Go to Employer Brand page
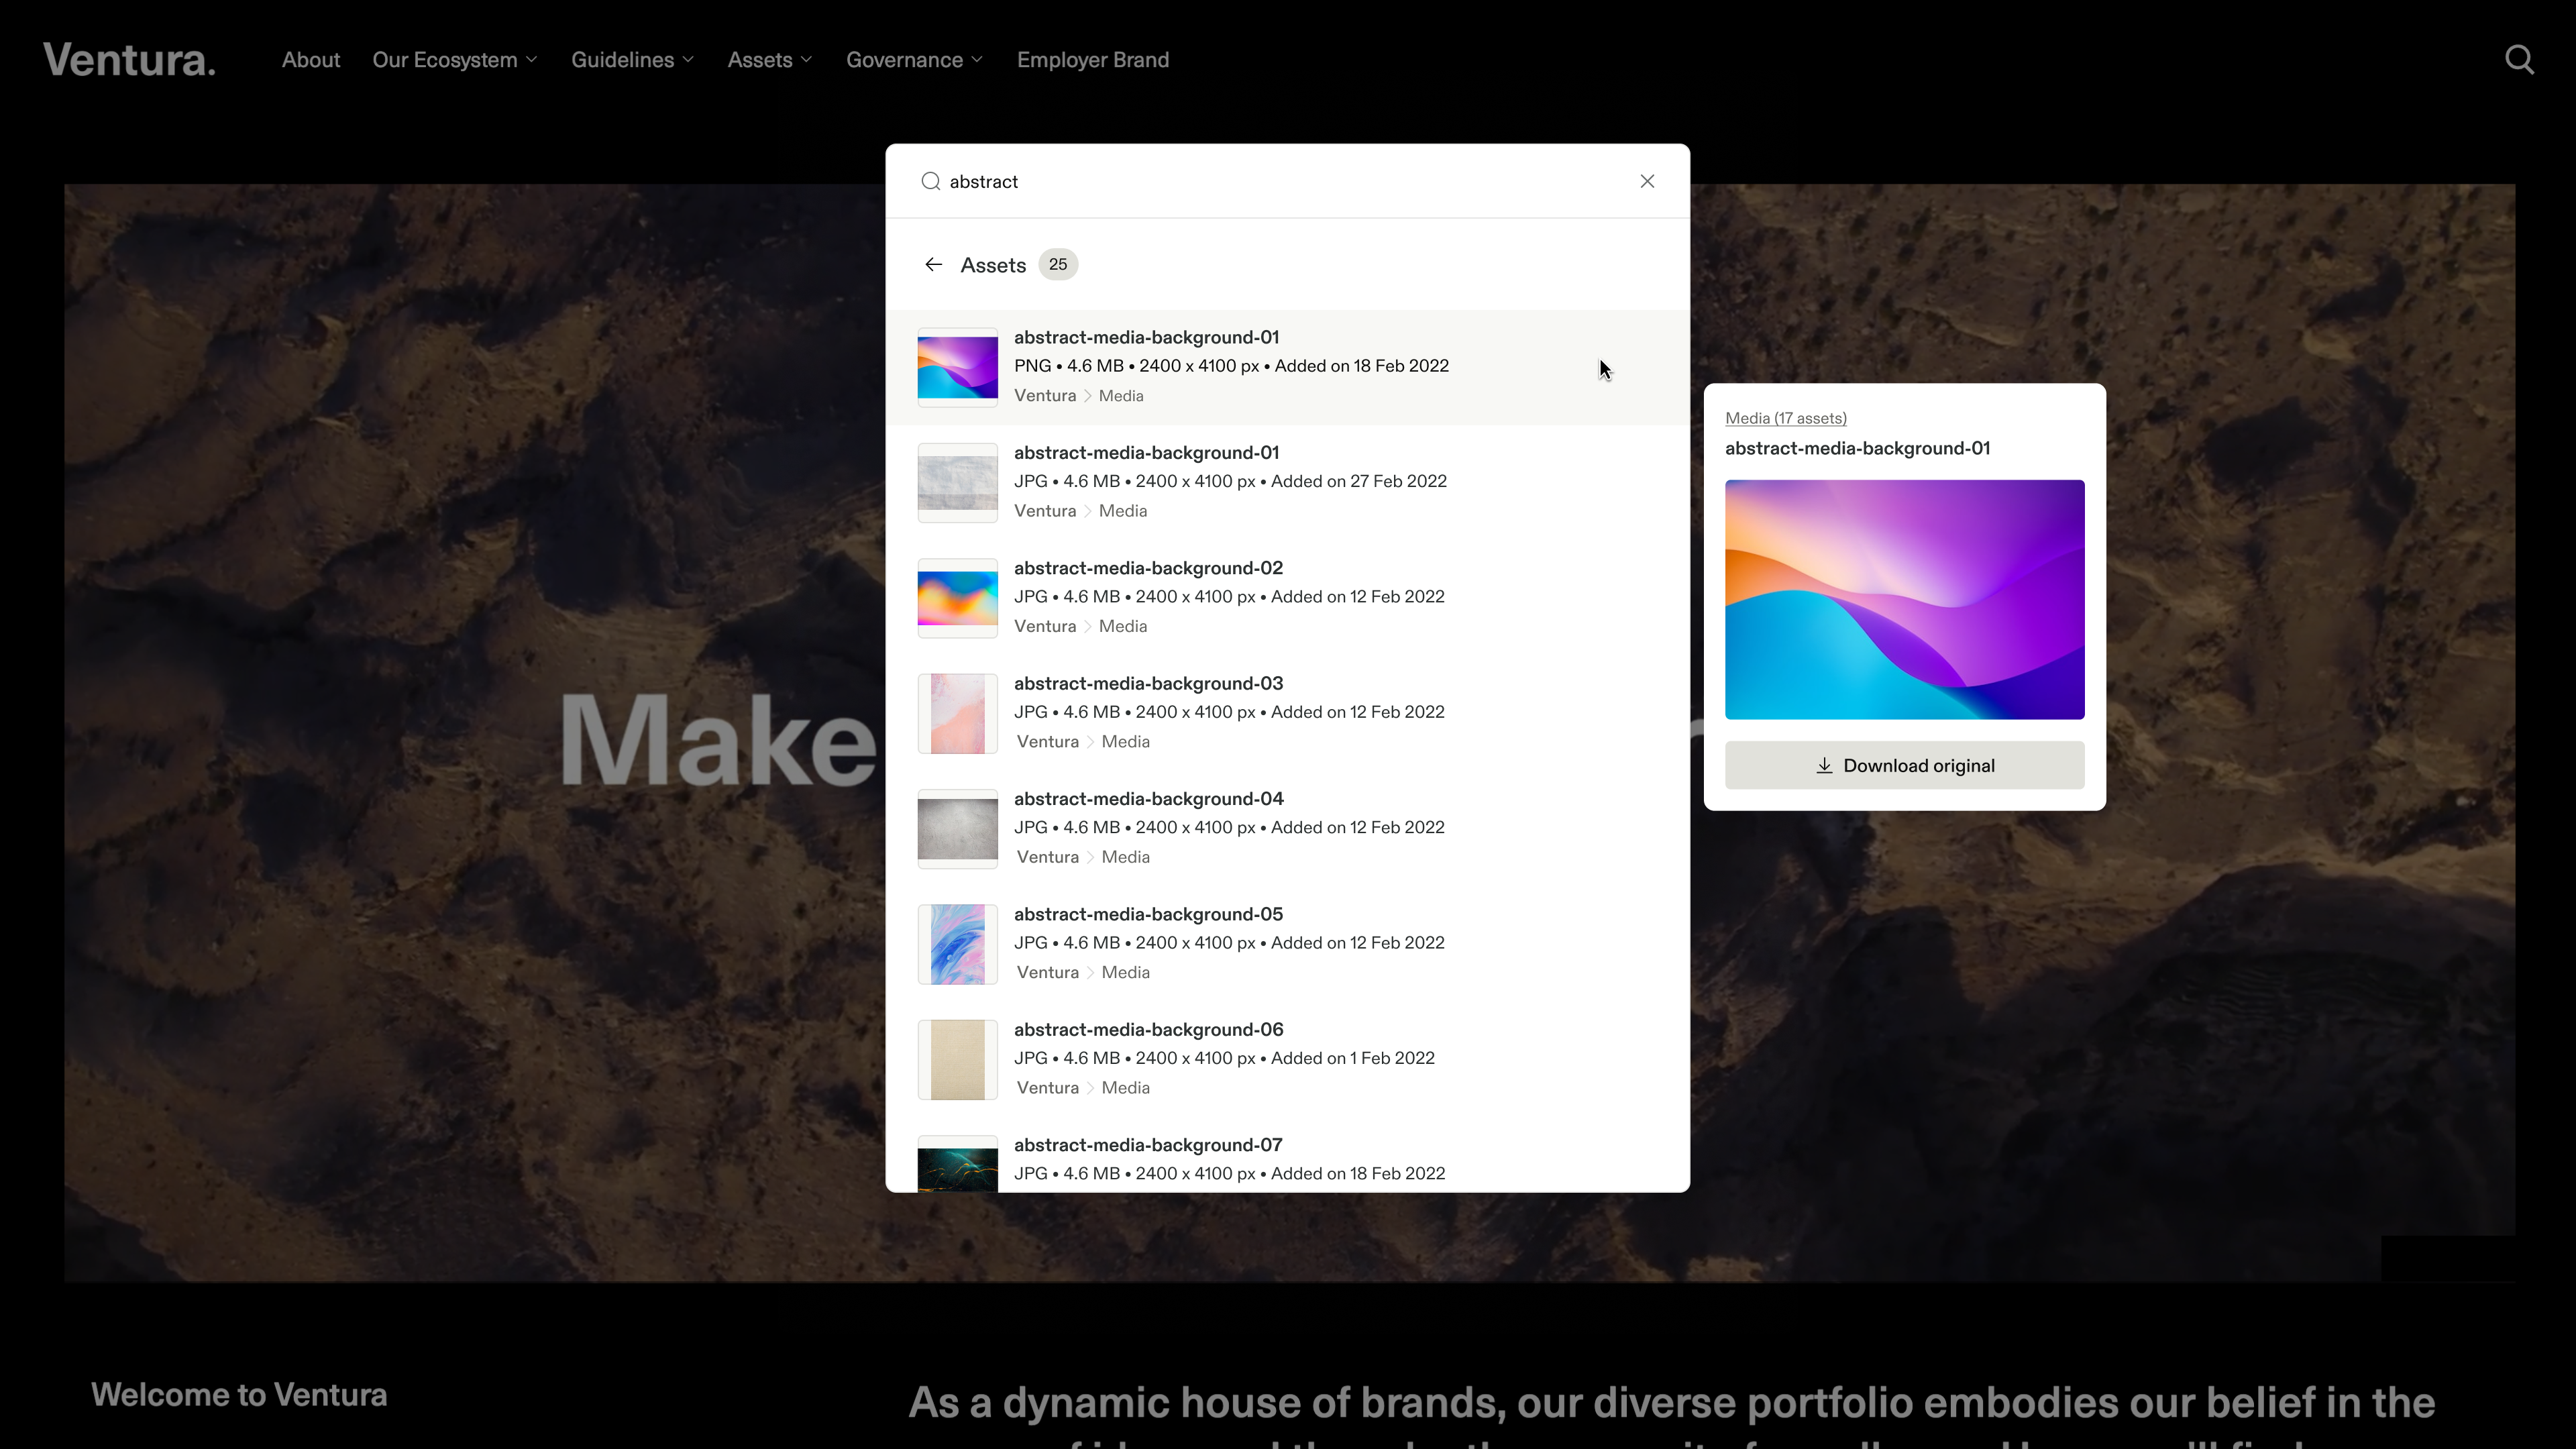Image resolution: width=2576 pixels, height=1449 pixels. click(1092, 60)
